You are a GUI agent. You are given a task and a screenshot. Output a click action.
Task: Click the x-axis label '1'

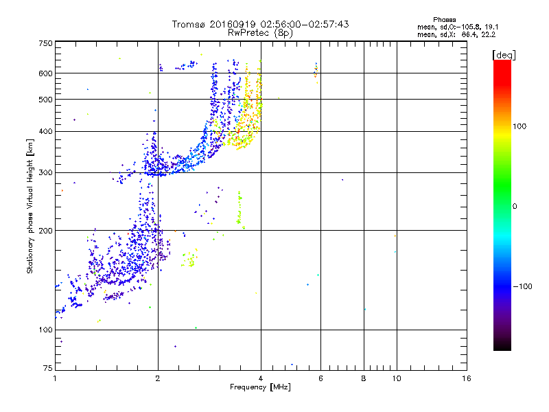pyautogui.click(x=55, y=378)
